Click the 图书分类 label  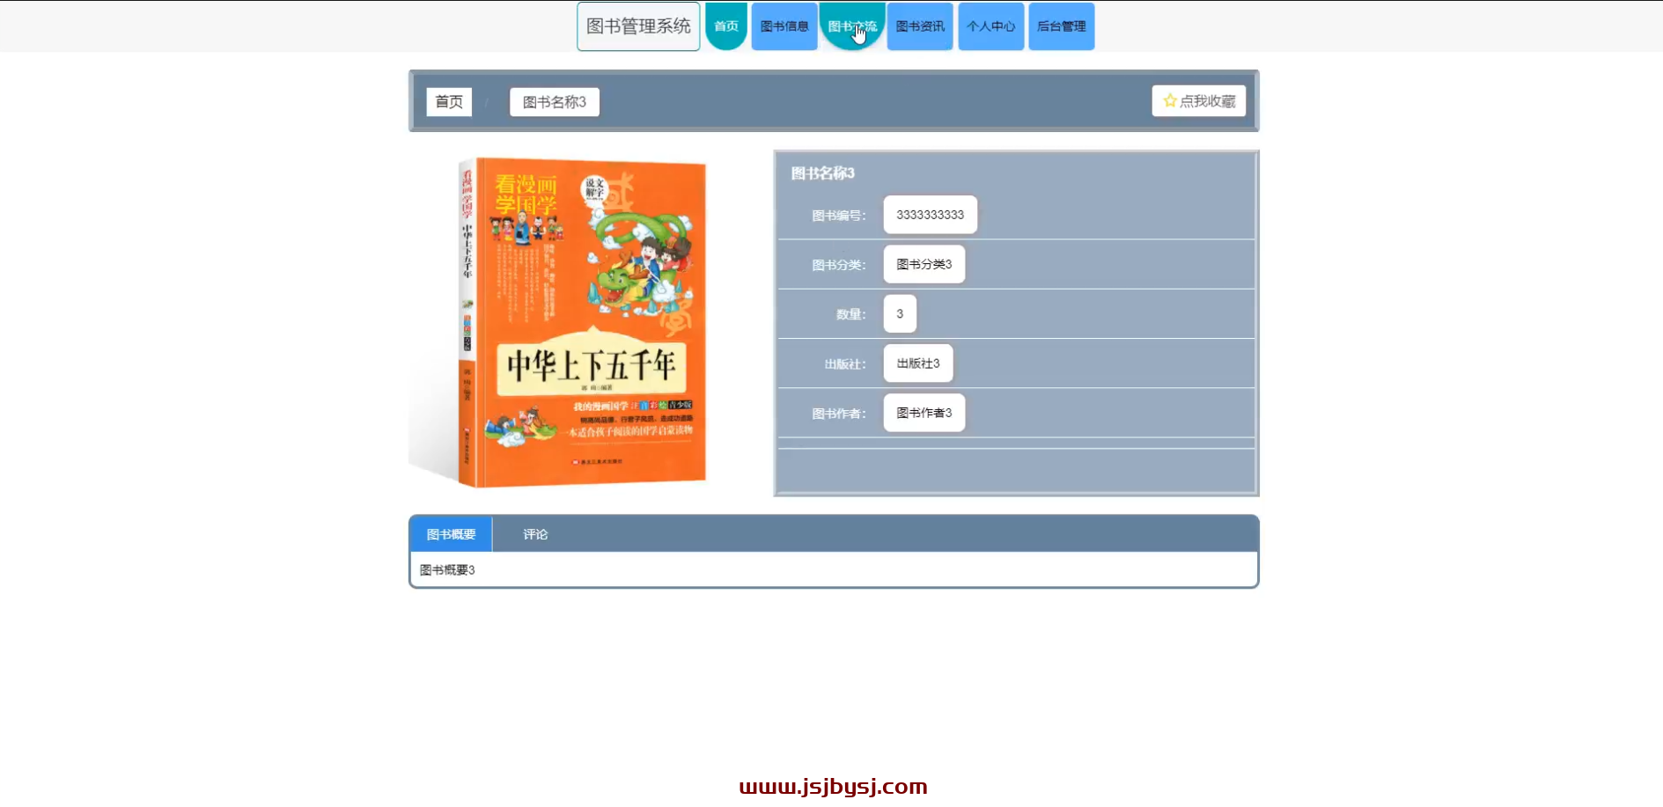[839, 265]
